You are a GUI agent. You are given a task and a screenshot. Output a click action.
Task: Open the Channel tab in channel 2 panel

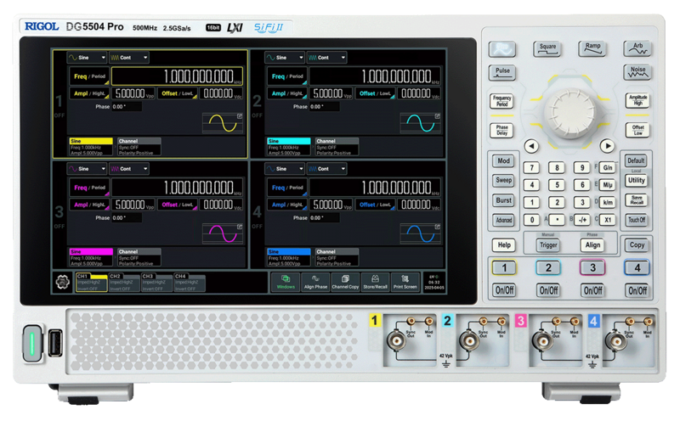[x=337, y=147]
